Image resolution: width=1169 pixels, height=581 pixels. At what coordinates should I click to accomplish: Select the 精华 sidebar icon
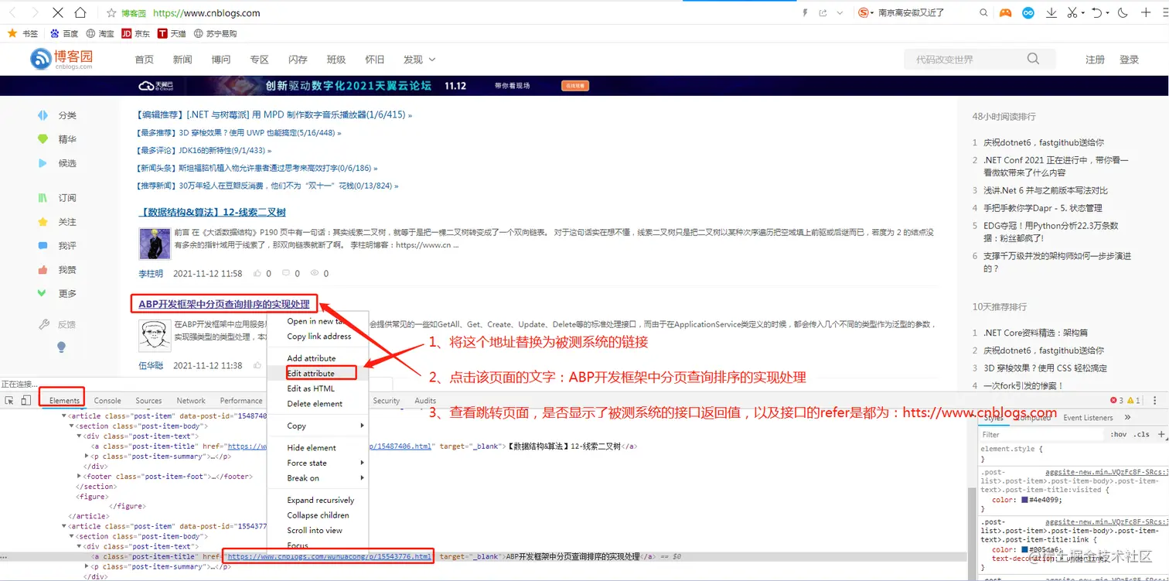(43, 139)
